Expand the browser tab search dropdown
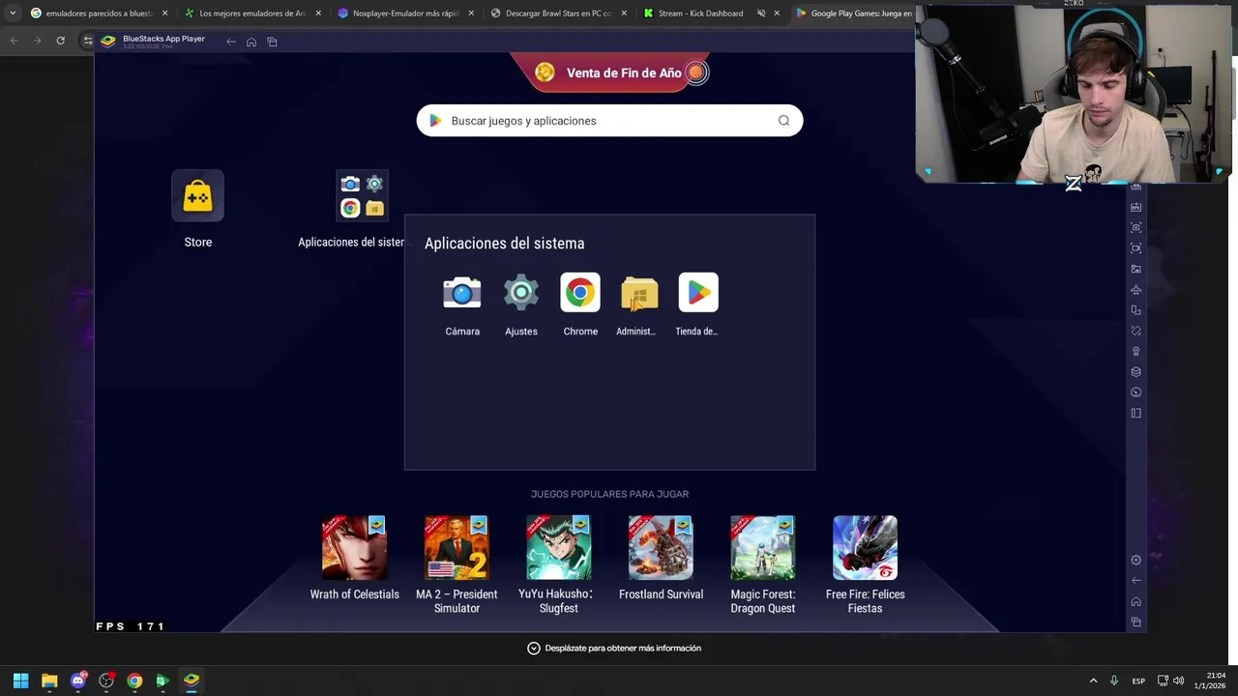This screenshot has height=696, width=1238. click(x=13, y=14)
